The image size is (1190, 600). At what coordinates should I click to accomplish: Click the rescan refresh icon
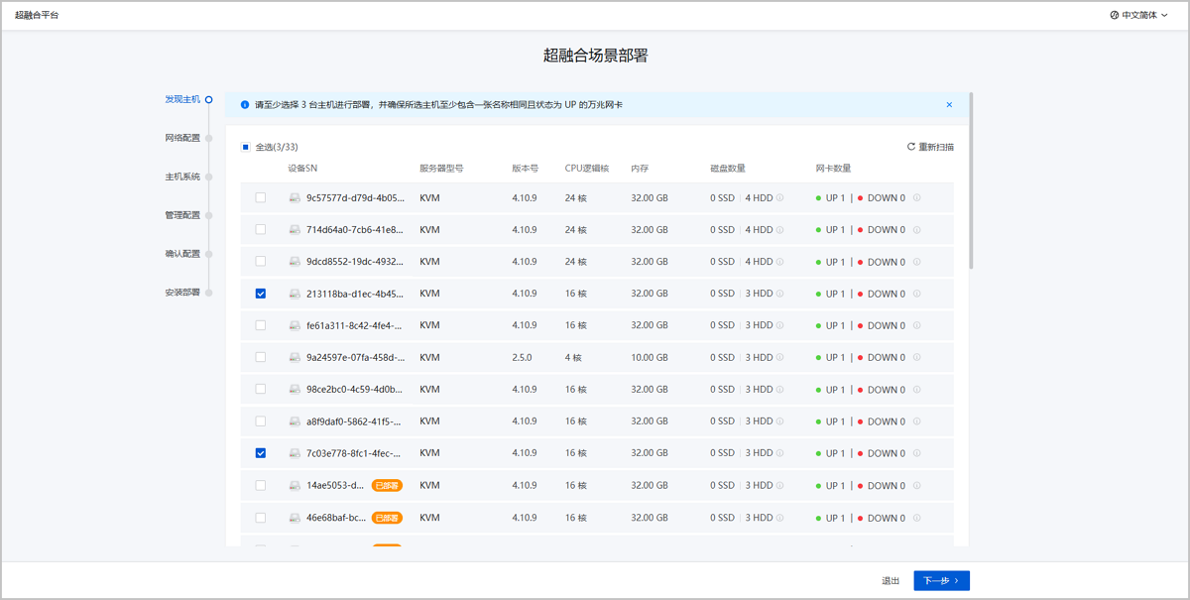pyautogui.click(x=911, y=147)
